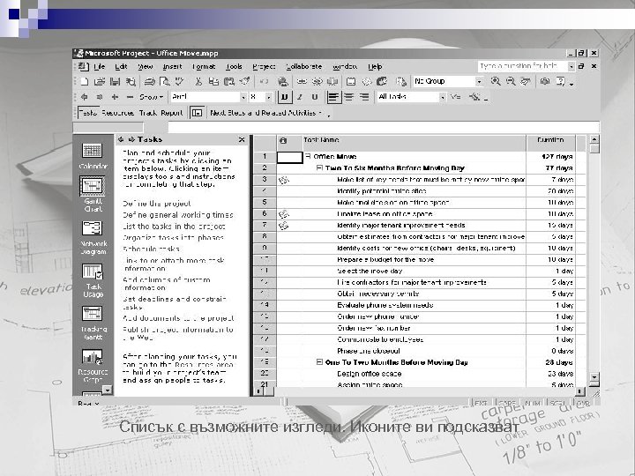Click Track in the Project Guide toolbar
635x476 pixels.
(148, 113)
